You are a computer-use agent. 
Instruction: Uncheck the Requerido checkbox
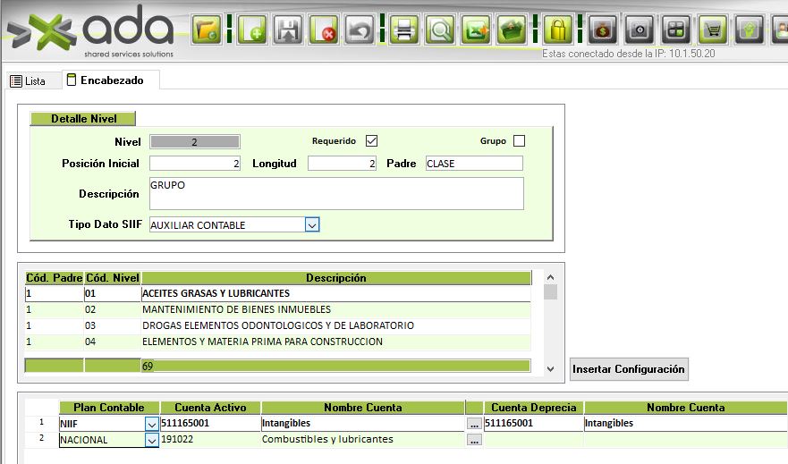coord(372,141)
